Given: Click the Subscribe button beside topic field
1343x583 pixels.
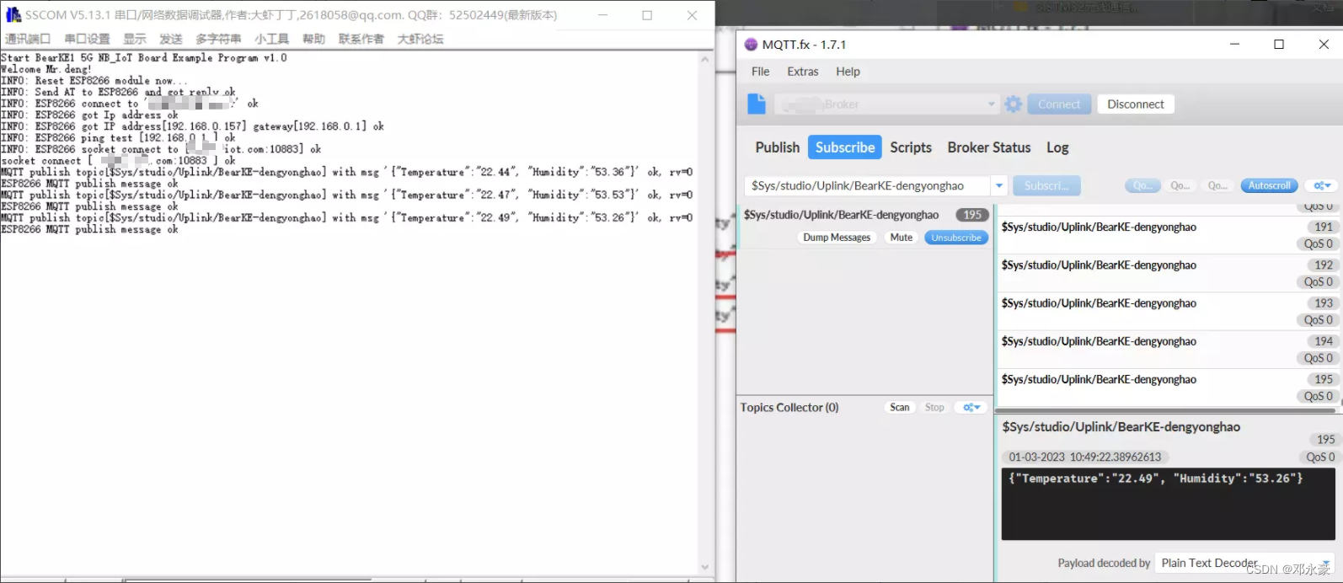Looking at the screenshot, I should coord(1046,185).
